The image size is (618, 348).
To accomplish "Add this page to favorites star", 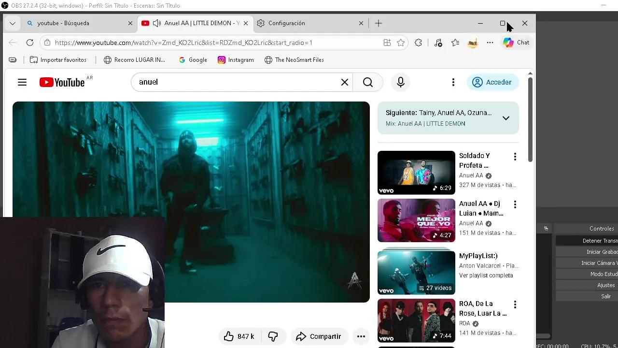I will 401,43.
